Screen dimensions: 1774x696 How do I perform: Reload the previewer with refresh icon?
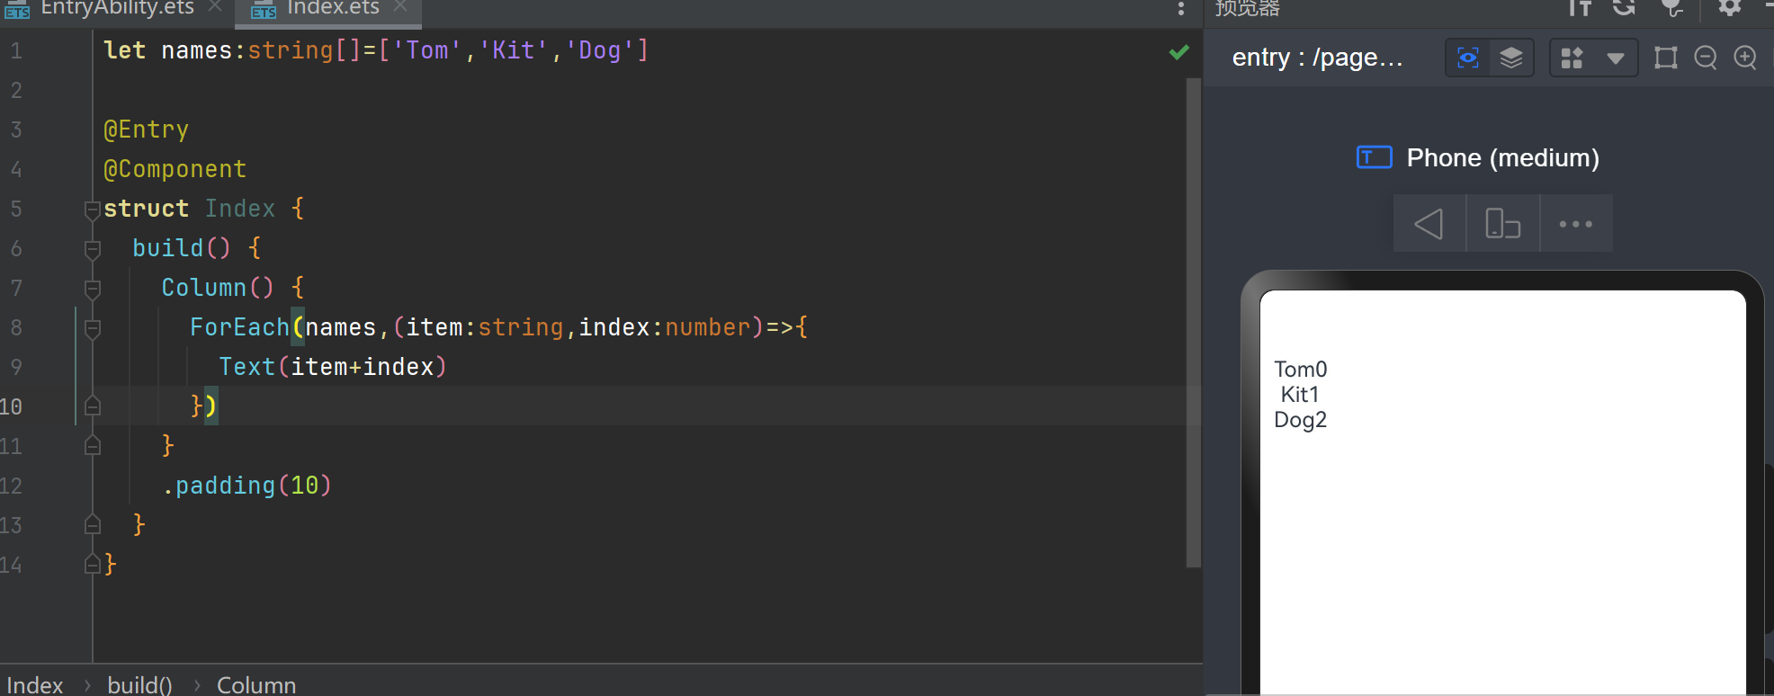pos(1624,8)
